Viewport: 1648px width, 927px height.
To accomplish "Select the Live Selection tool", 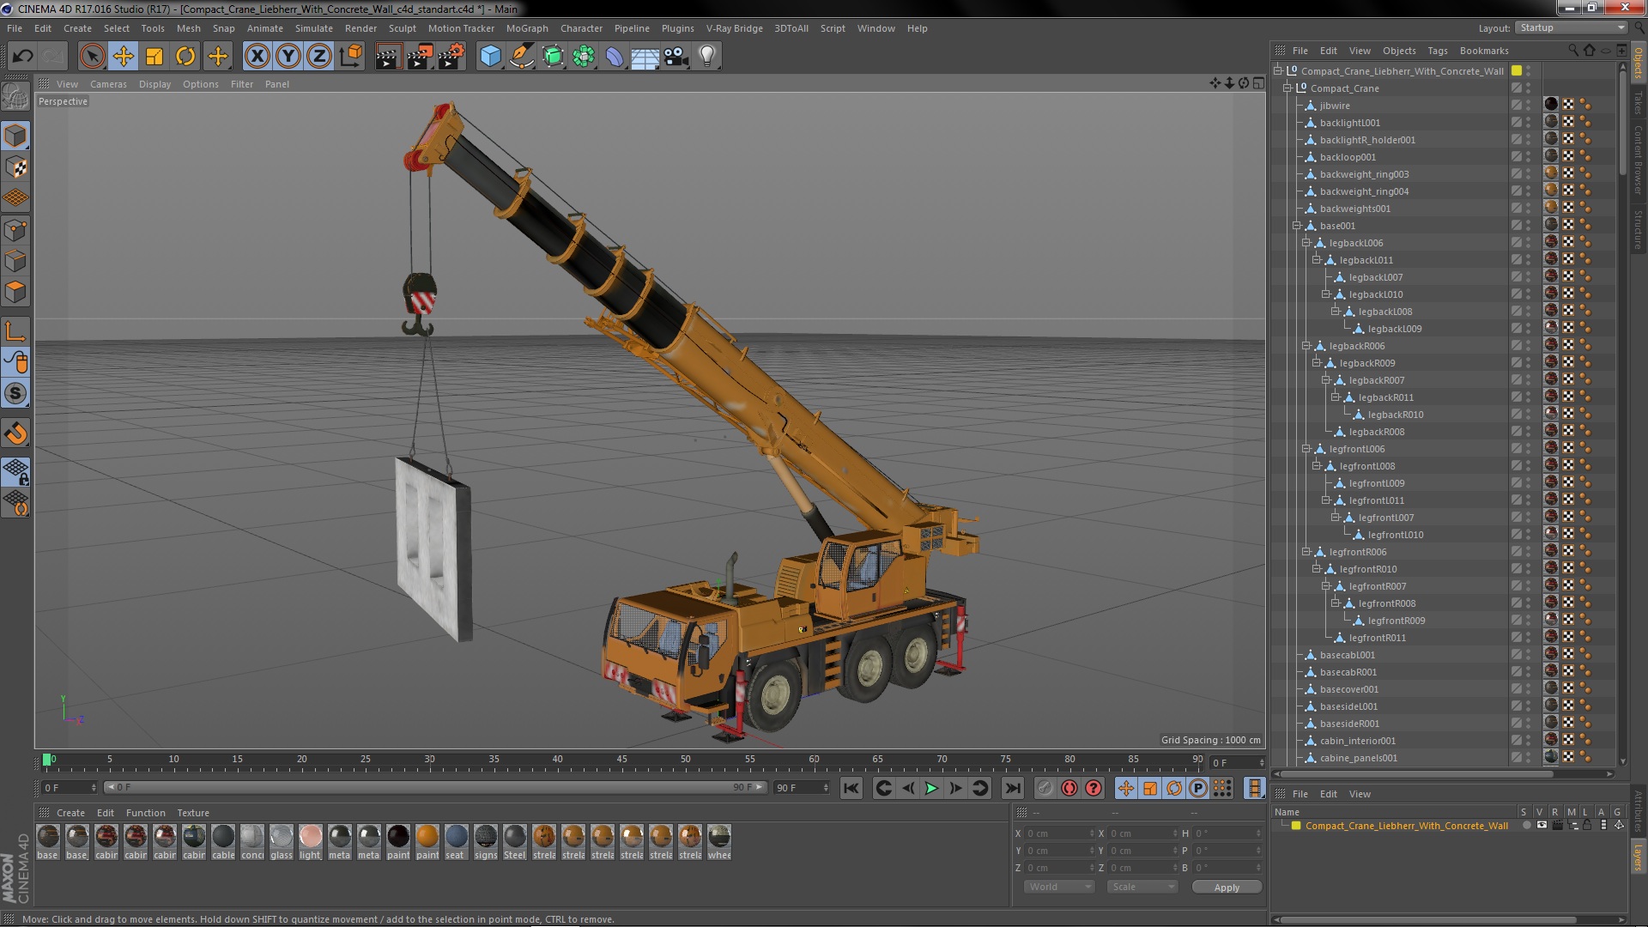I will (92, 57).
